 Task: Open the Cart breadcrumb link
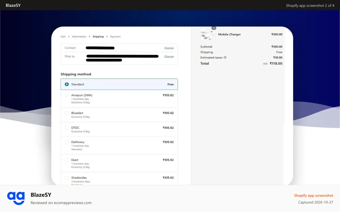(63, 37)
